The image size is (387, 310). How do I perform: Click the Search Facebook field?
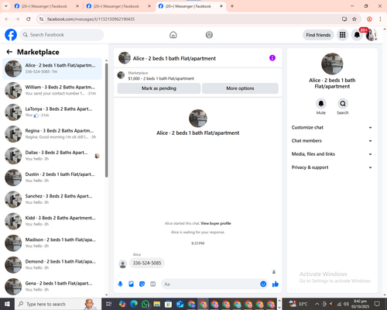pos(62,35)
